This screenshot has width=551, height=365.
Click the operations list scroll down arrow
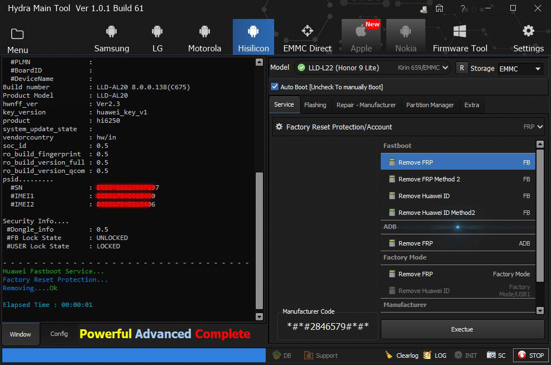tap(540, 310)
